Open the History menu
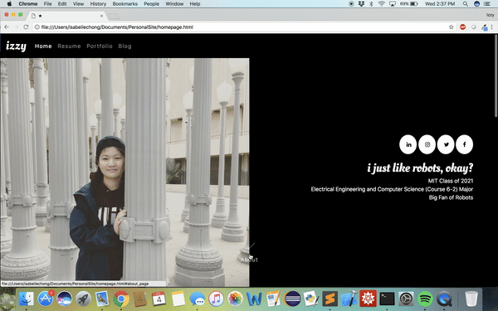The width and height of the screenshot is (498, 311). pyautogui.click(x=98, y=4)
